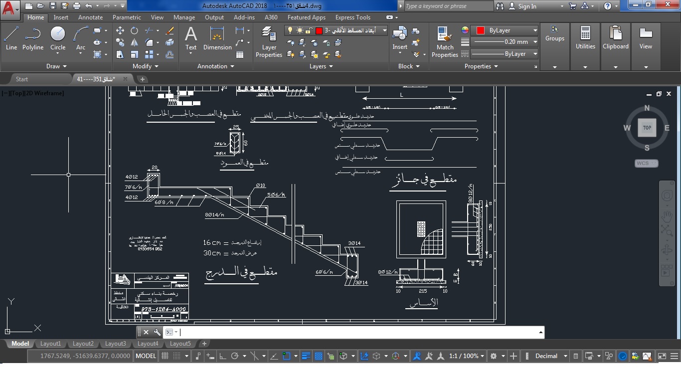The width and height of the screenshot is (681, 383).
Task: Use the Erase tool
Action: click(170, 30)
